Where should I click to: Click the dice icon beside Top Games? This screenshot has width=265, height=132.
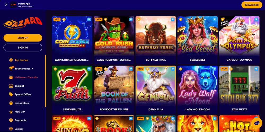11,60
